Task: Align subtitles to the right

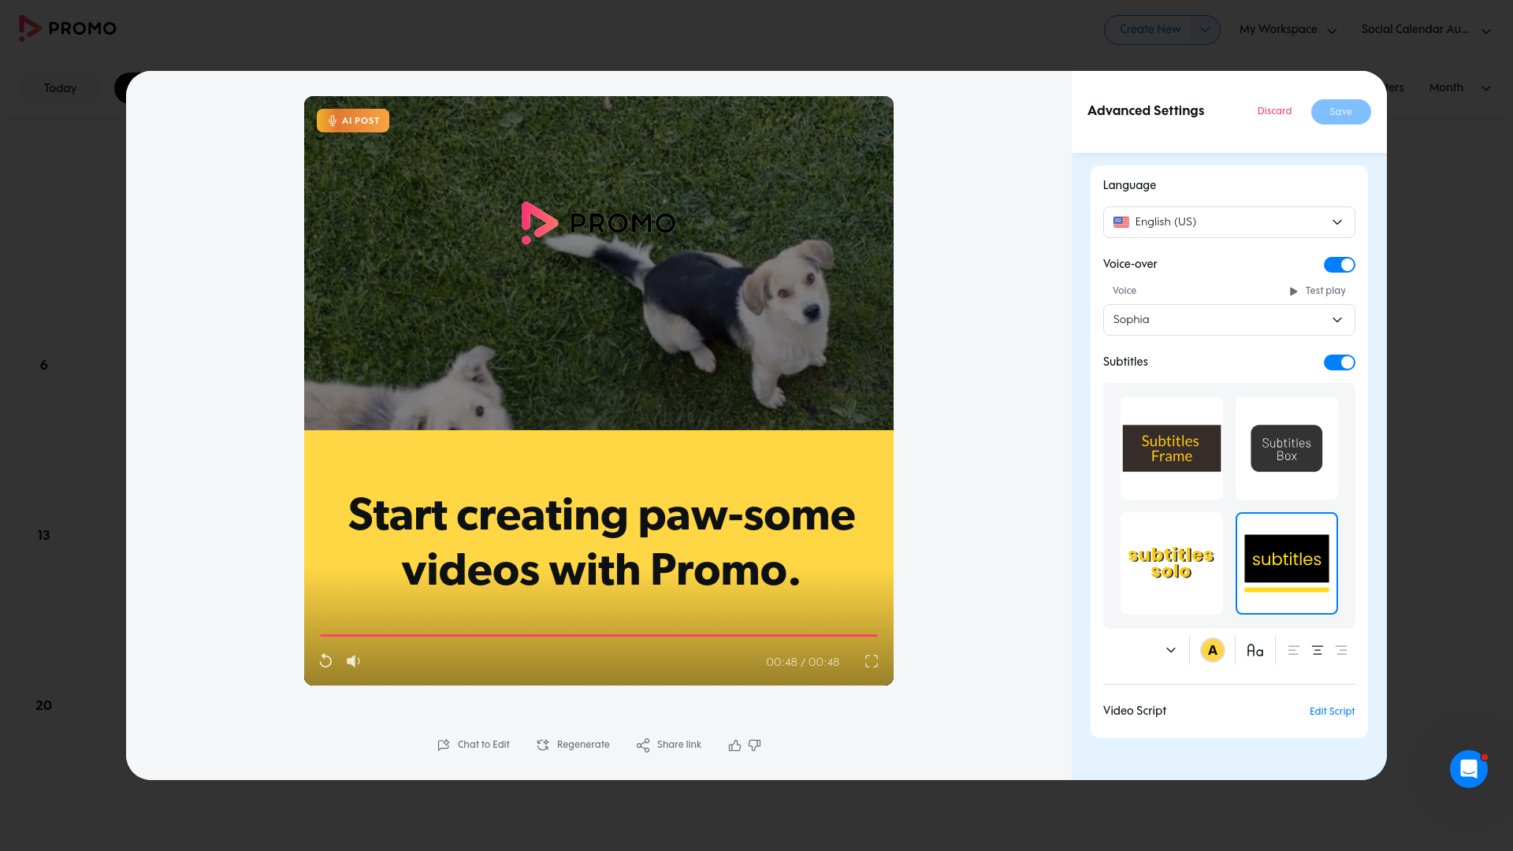Action: pos(1341,651)
